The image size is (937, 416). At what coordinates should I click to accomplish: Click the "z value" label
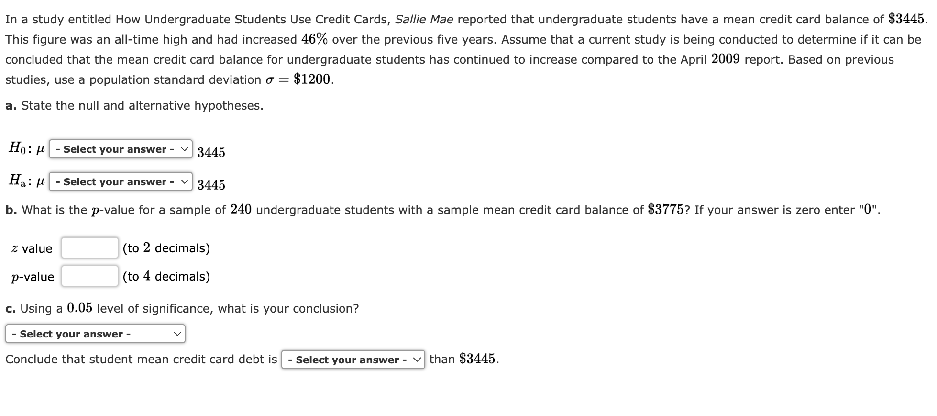(32, 248)
